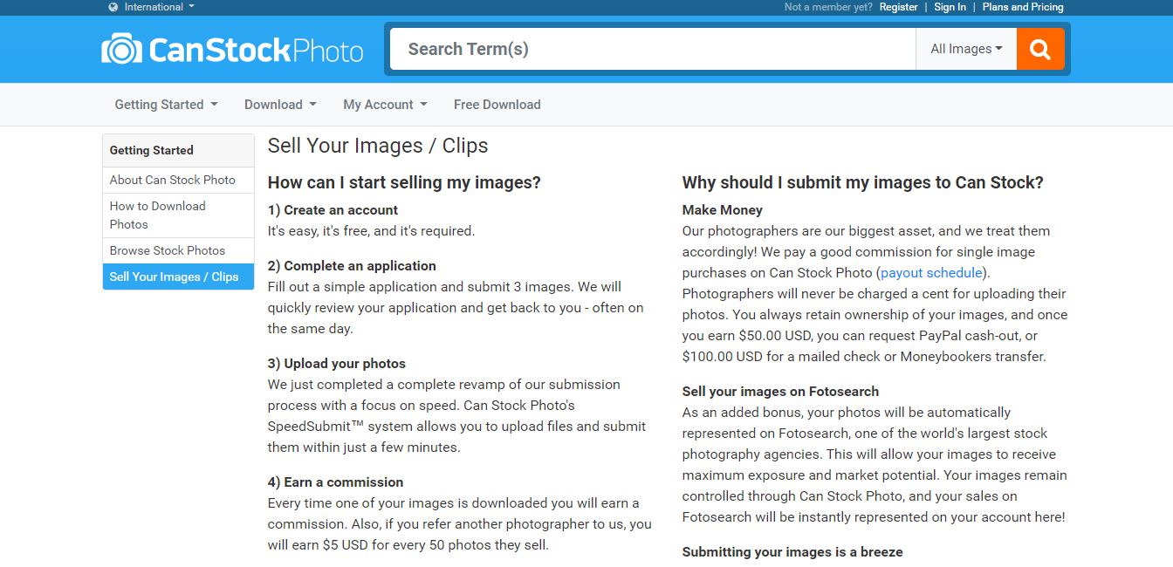Click the '4) Earn a commission' step

tap(335, 482)
